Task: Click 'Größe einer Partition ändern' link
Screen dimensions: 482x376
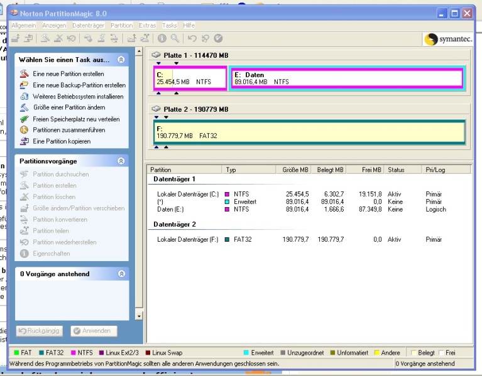Action: point(69,107)
